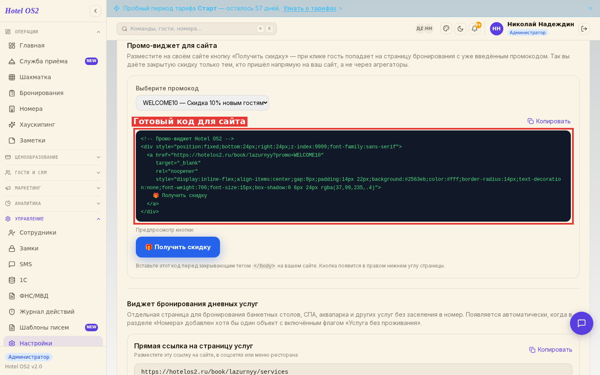Follow the Узнать о тарифах link
600x375 pixels.
[x=310, y=8]
